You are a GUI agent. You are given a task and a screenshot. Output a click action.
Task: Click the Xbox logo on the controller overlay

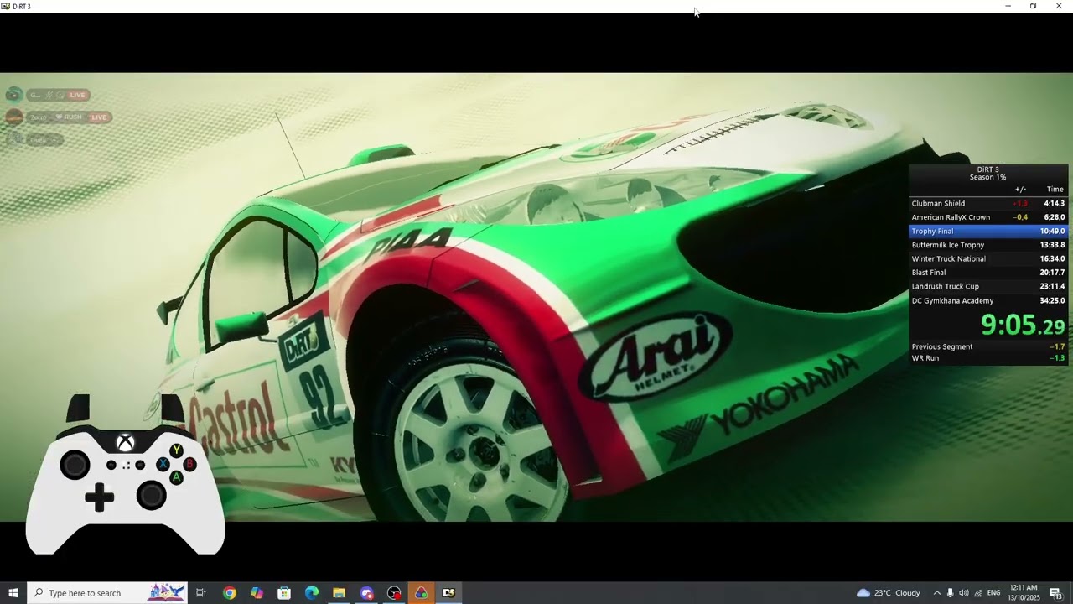point(125,443)
